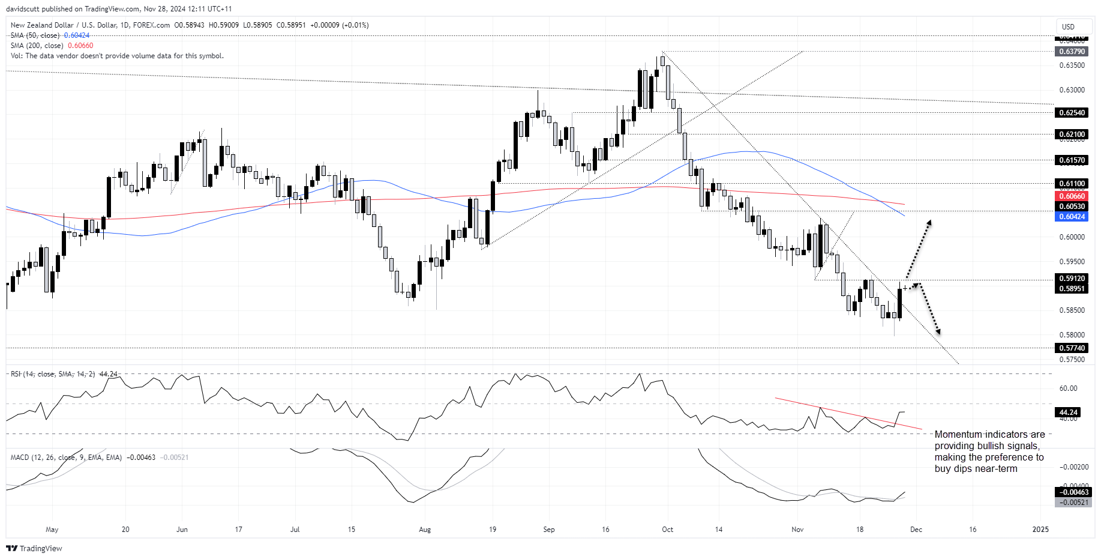Click the 0.57500 price scale tick
This screenshot has height=559, width=1101.
1072,360
